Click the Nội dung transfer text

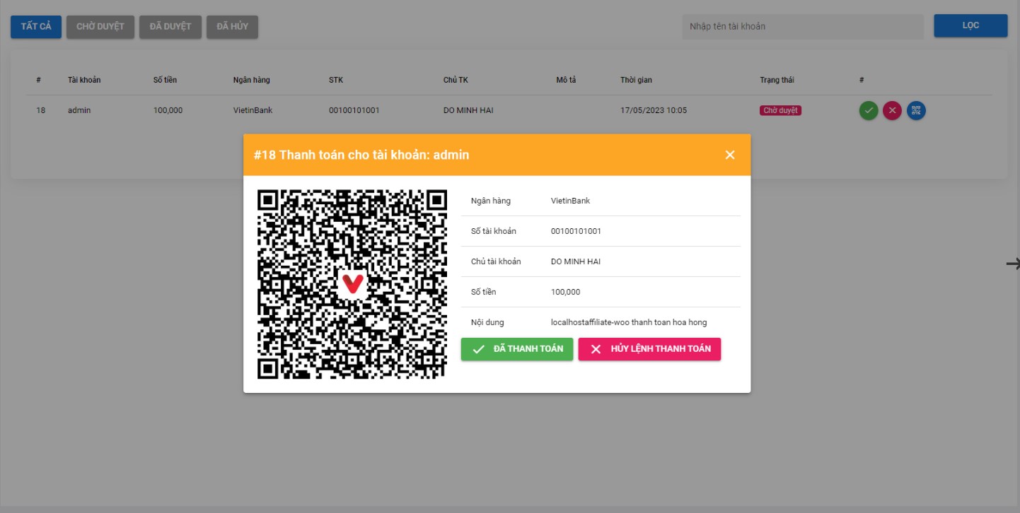(629, 322)
